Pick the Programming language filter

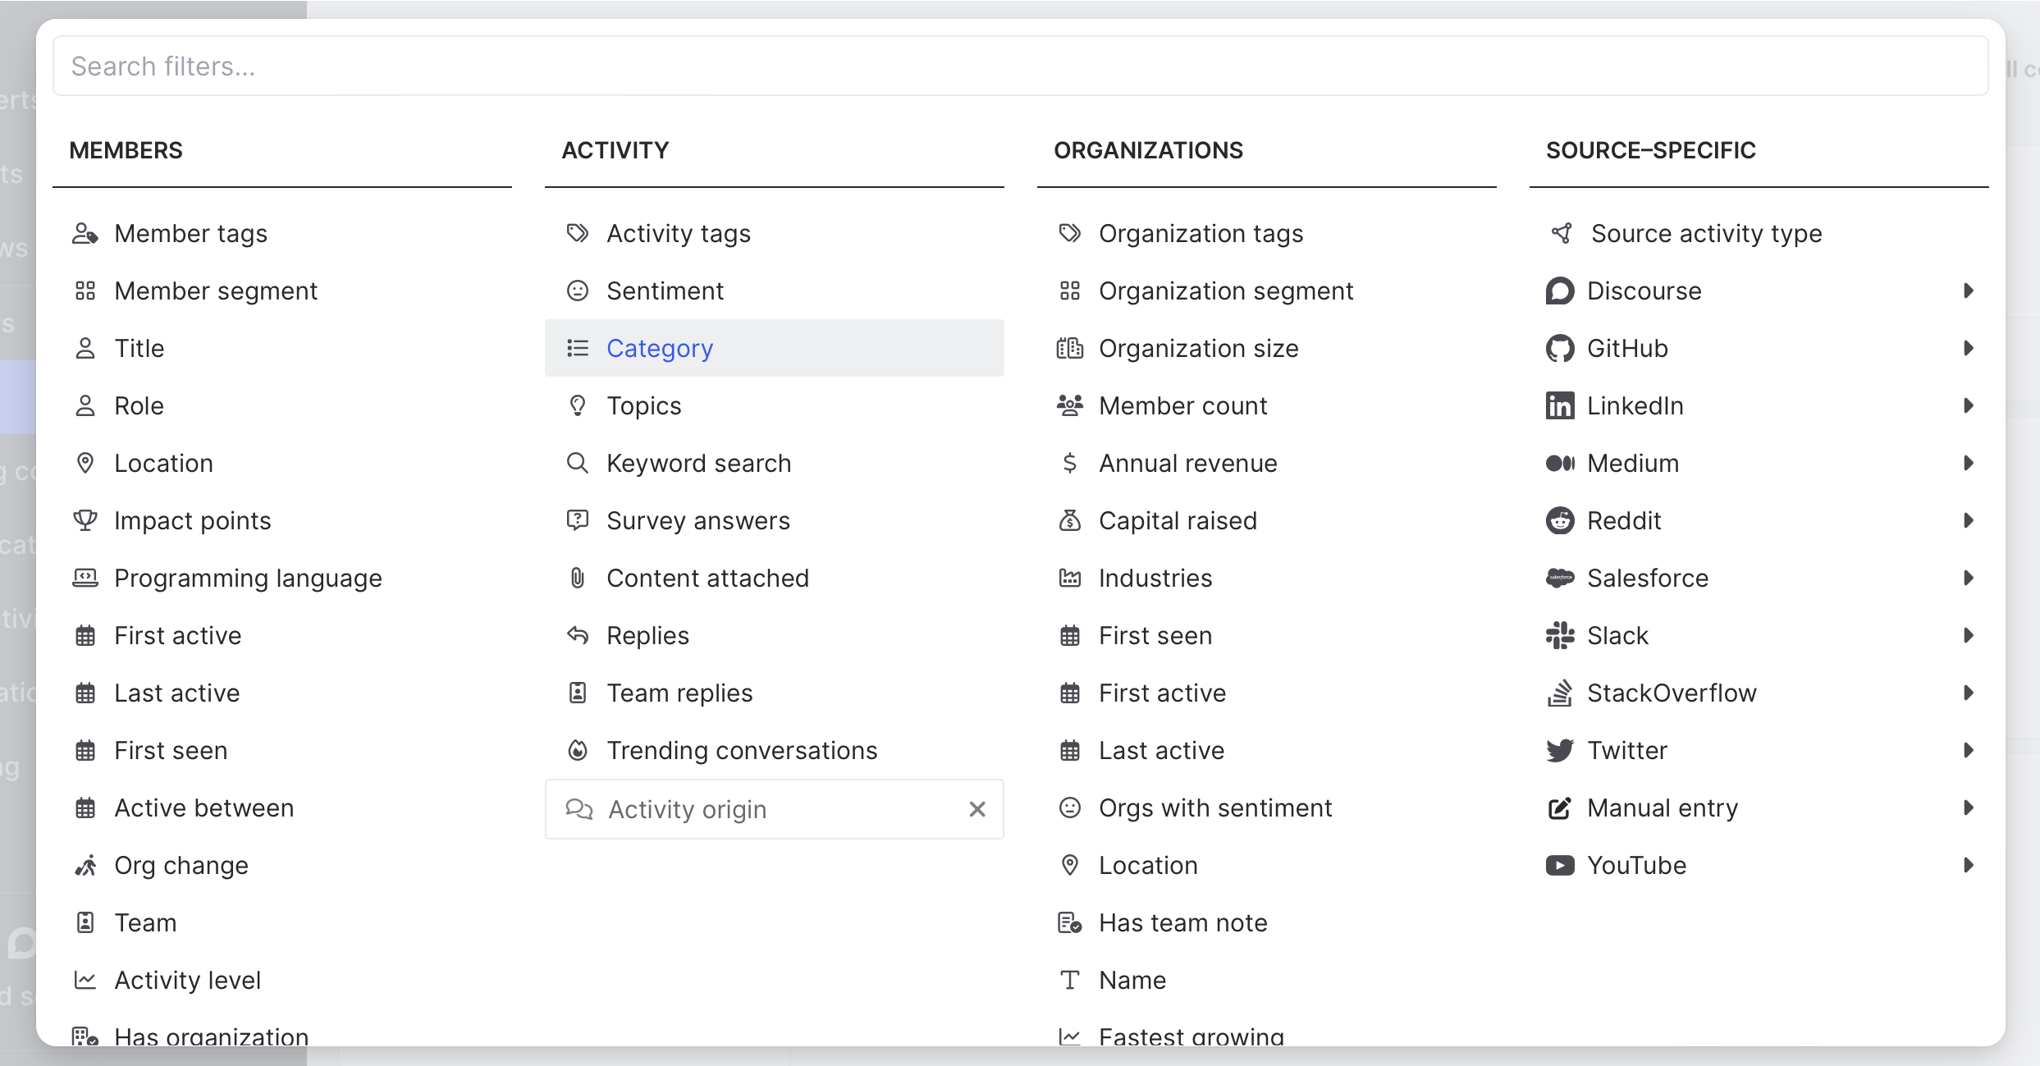pos(248,579)
